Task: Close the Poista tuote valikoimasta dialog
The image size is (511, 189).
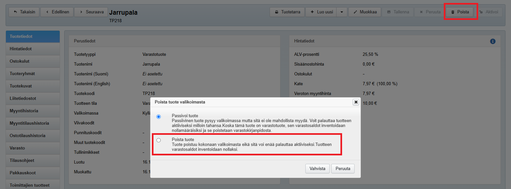Action: pyautogui.click(x=356, y=102)
